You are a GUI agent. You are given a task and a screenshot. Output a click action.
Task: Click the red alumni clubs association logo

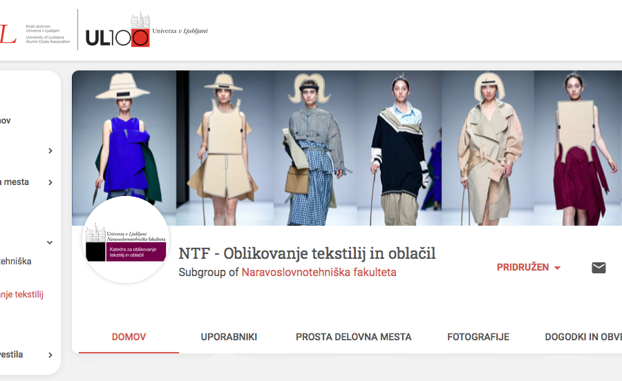click(x=36, y=34)
